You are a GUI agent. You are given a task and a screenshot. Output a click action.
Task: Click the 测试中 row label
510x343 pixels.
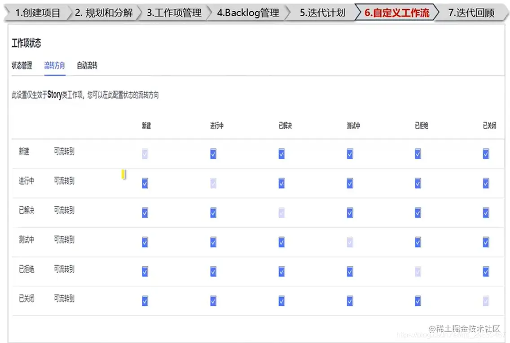click(x=26, y=240)
